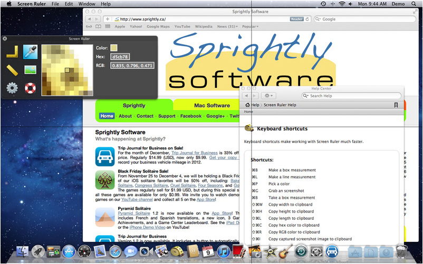The height and width of the screenshot is (264, 423).
Task: Open Screen Ruler tape measure Dock icon
Action: (177, 251)
